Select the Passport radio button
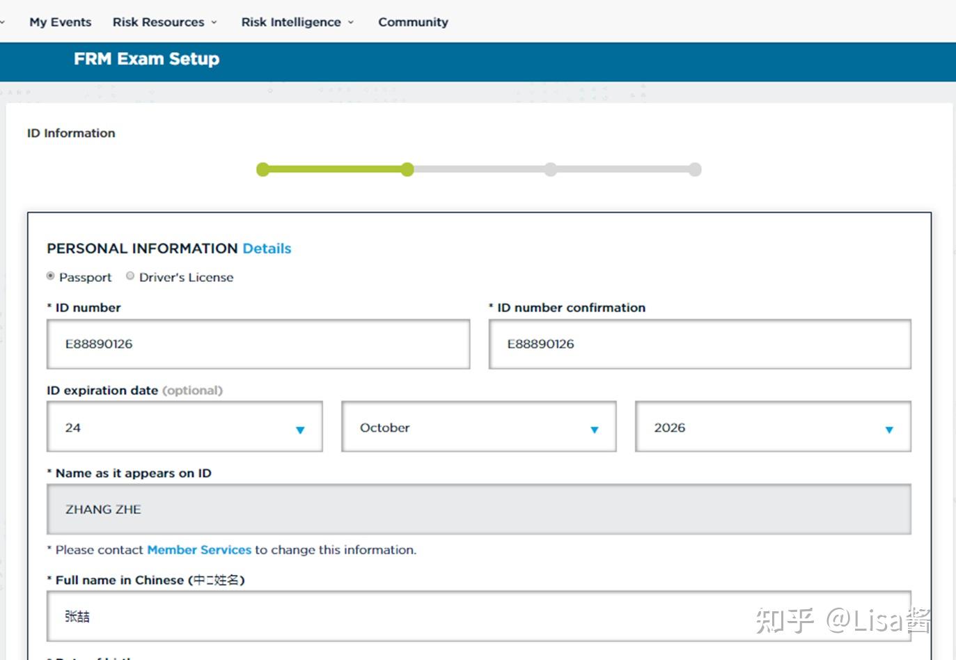The image size is (956, 660). coord(51,276)
